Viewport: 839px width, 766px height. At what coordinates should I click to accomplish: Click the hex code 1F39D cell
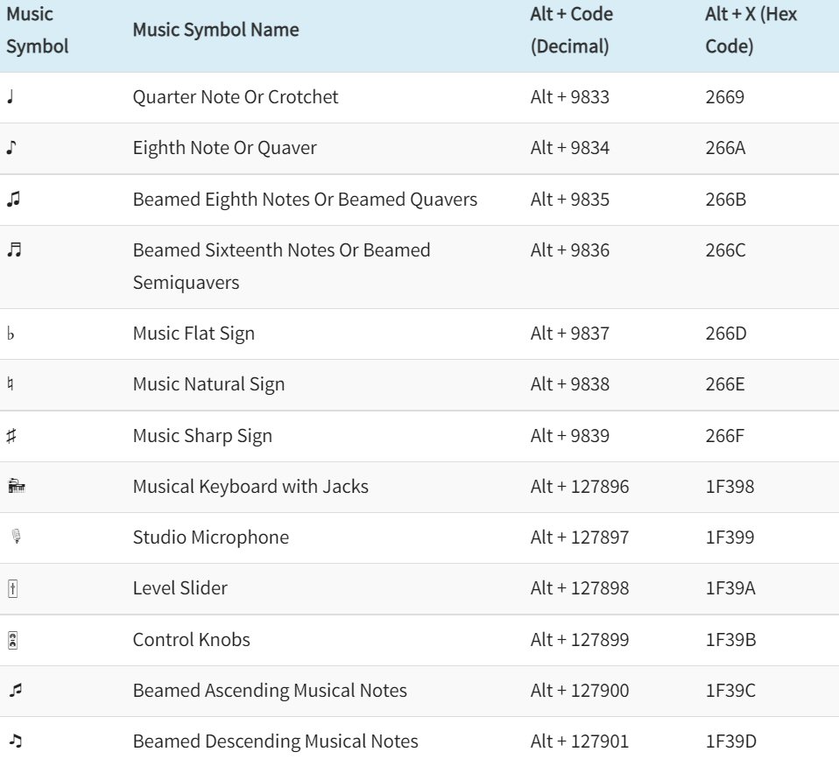click(730, 741)
